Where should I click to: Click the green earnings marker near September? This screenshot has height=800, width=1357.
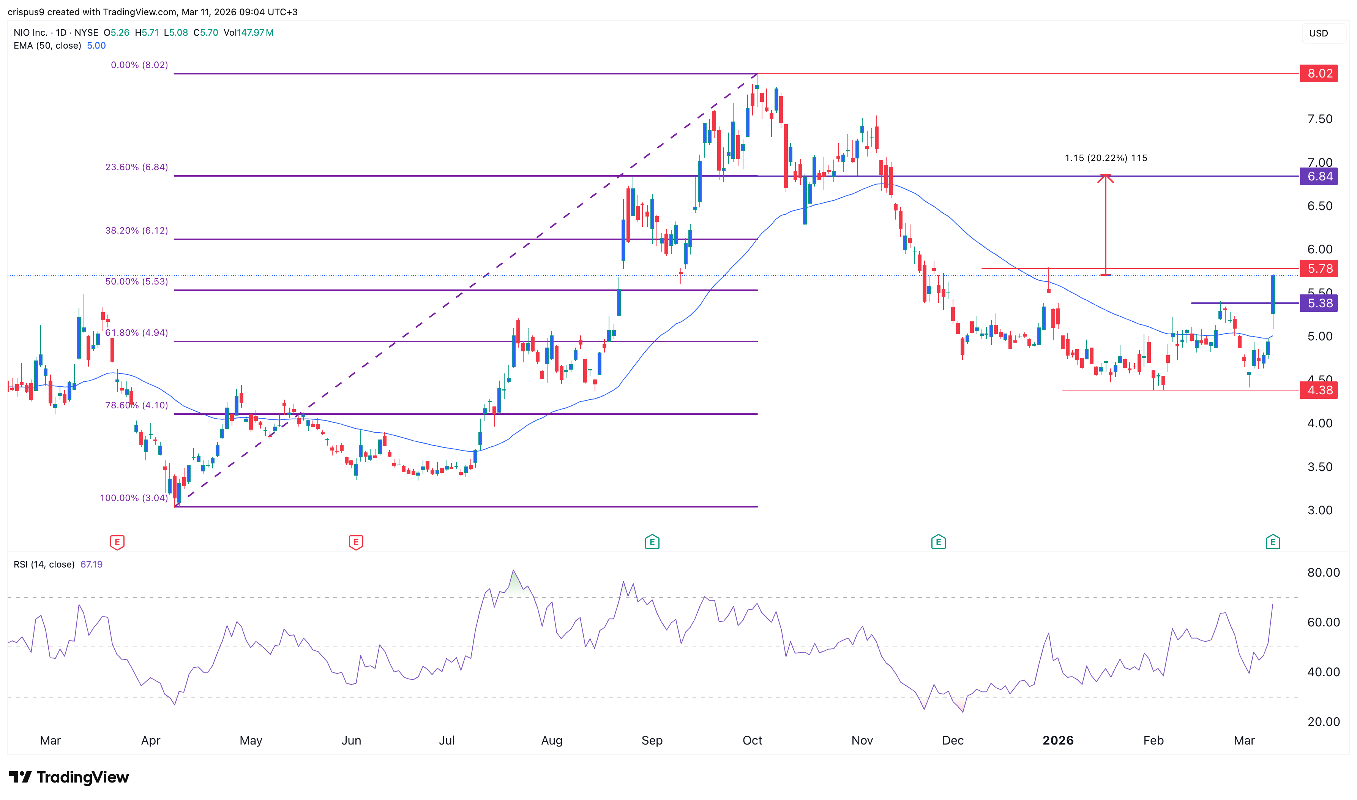[x=652, y=542]
